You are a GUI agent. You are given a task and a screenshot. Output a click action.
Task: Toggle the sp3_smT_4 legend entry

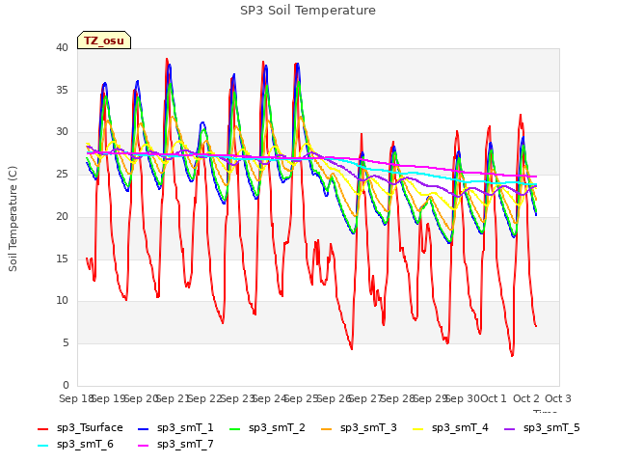pyautogui.click(x=450, y=428)
